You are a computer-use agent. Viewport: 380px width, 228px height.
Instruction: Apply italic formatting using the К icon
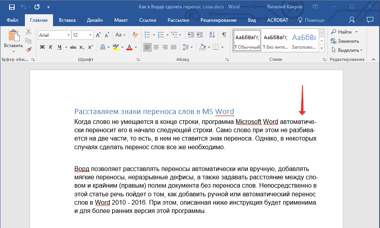coord(51,46)
